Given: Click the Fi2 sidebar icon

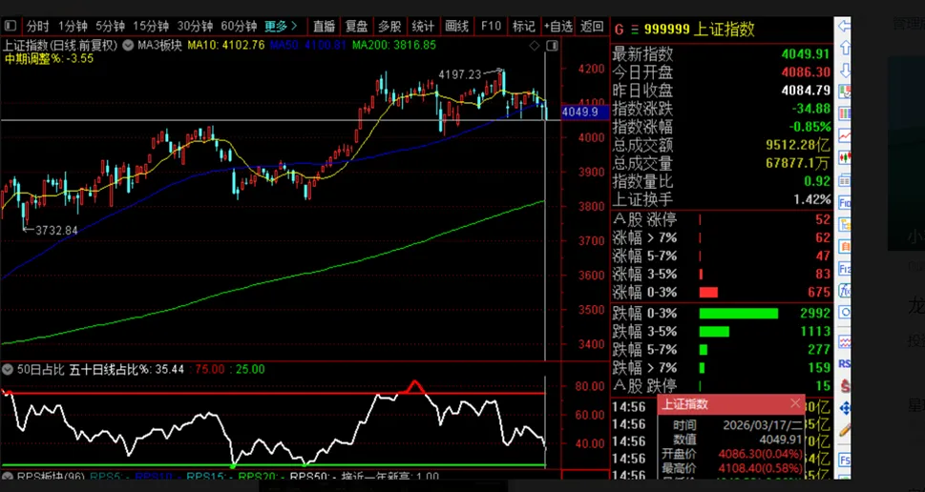Looking at the screenshot, I should [x=845, y=269].
